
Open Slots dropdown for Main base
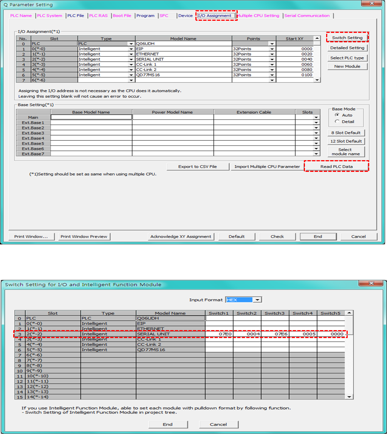(316, 117)
